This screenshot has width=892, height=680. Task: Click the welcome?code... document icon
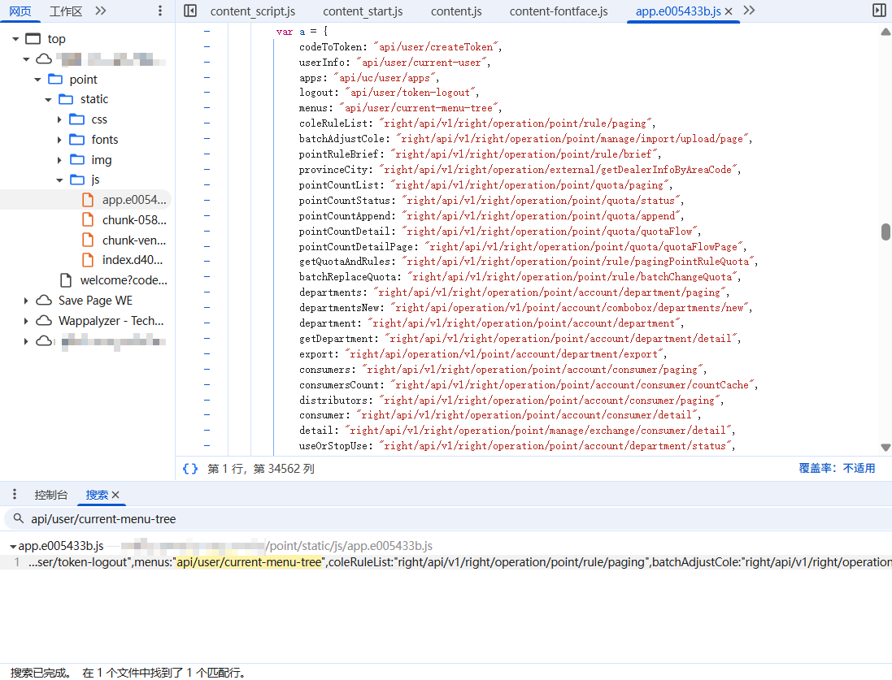pyautogui.click(x=66, y=280)
